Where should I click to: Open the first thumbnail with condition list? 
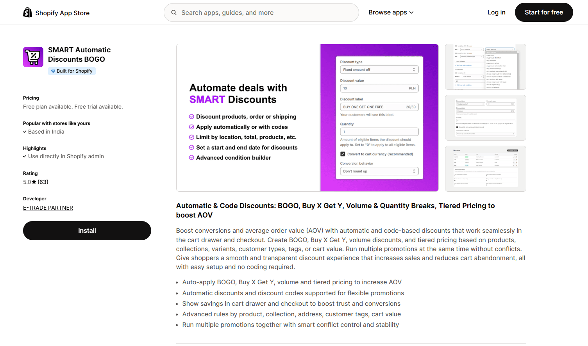click(486, 67)
